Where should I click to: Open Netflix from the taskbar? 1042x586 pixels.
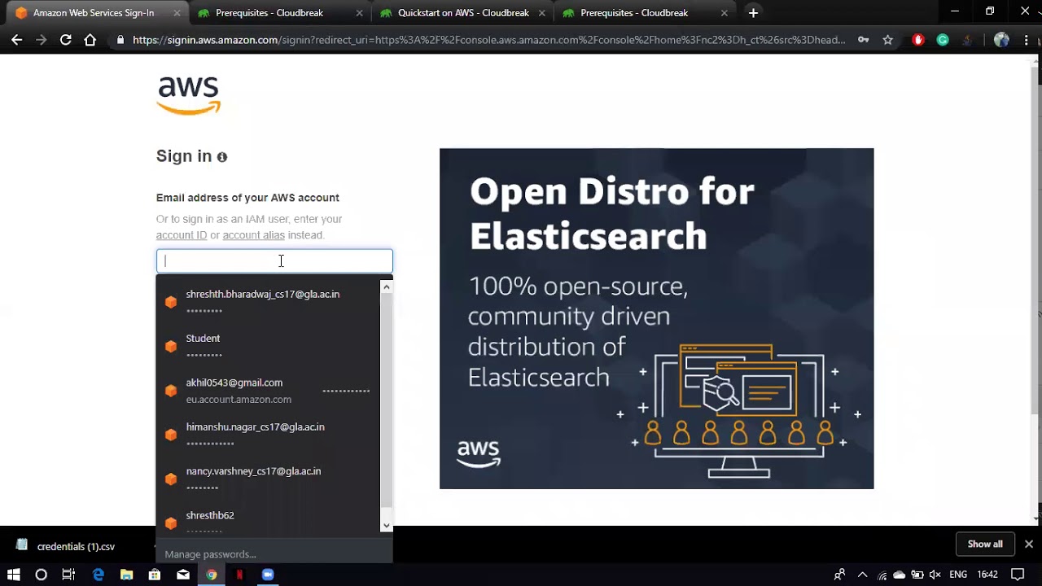tap(239, 575)
